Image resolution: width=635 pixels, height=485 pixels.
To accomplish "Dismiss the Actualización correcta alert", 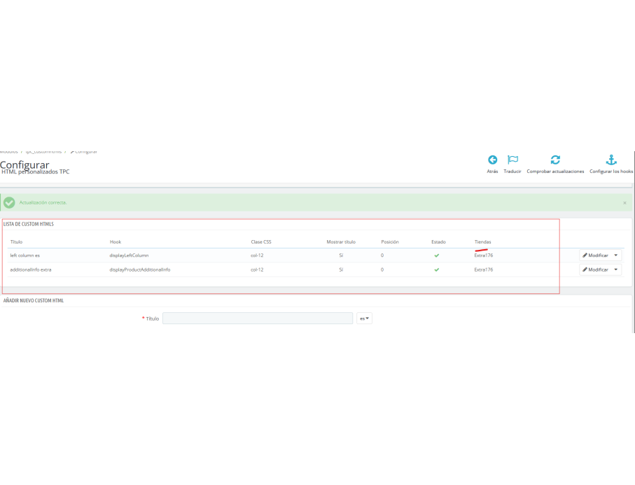I will coord(624,203).
